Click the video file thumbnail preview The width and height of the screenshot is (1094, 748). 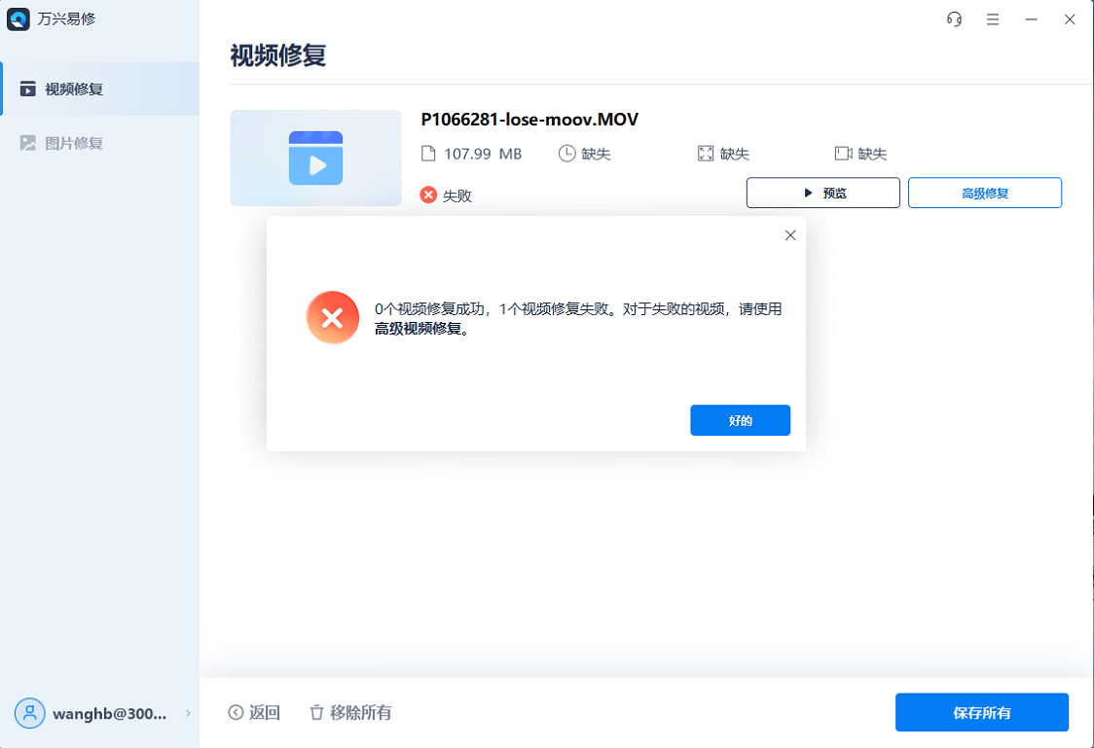click(x=315, y=158)
